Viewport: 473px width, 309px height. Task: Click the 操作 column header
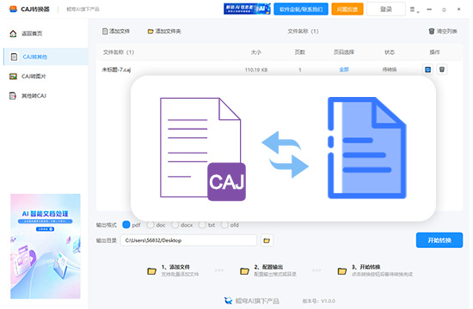point(434,52)
